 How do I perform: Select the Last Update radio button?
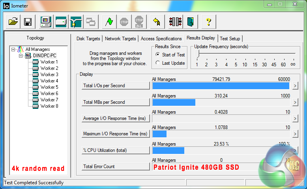[157, 63]
